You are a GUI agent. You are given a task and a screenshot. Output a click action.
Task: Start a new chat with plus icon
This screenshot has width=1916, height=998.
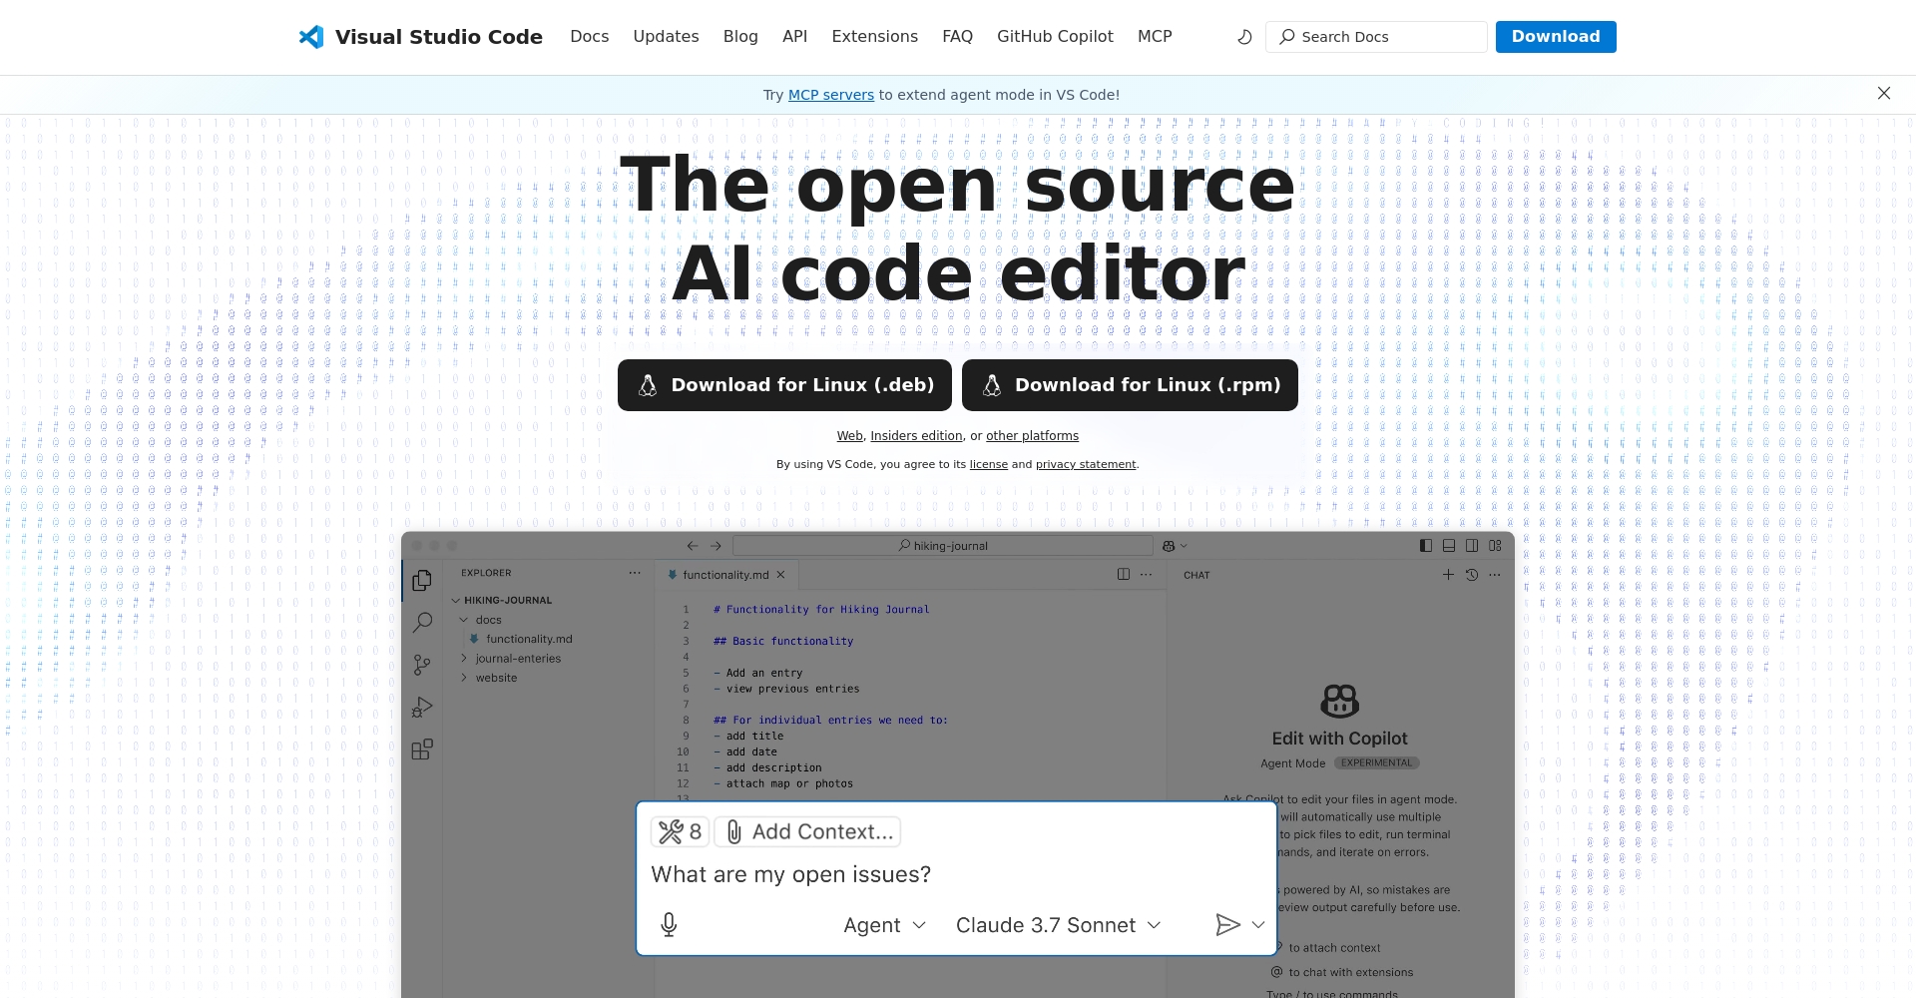1448,574
